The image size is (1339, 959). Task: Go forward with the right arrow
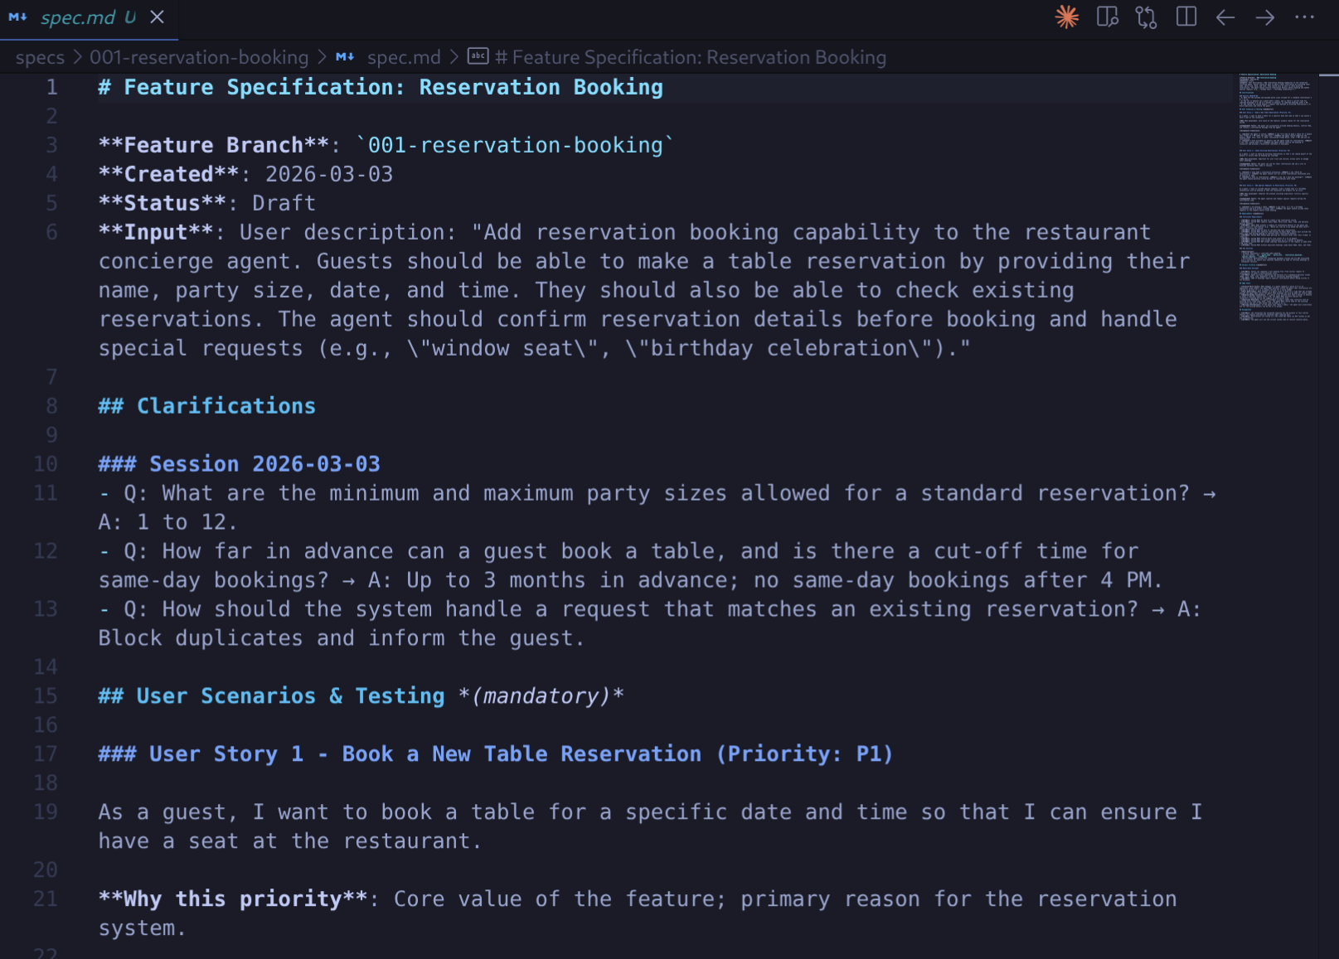tap(1264, 17)
